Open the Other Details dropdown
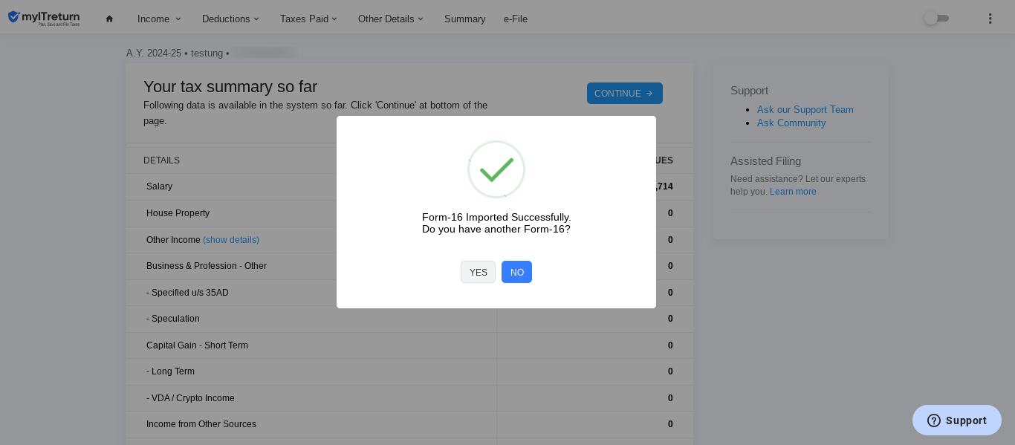 (390, 19)
